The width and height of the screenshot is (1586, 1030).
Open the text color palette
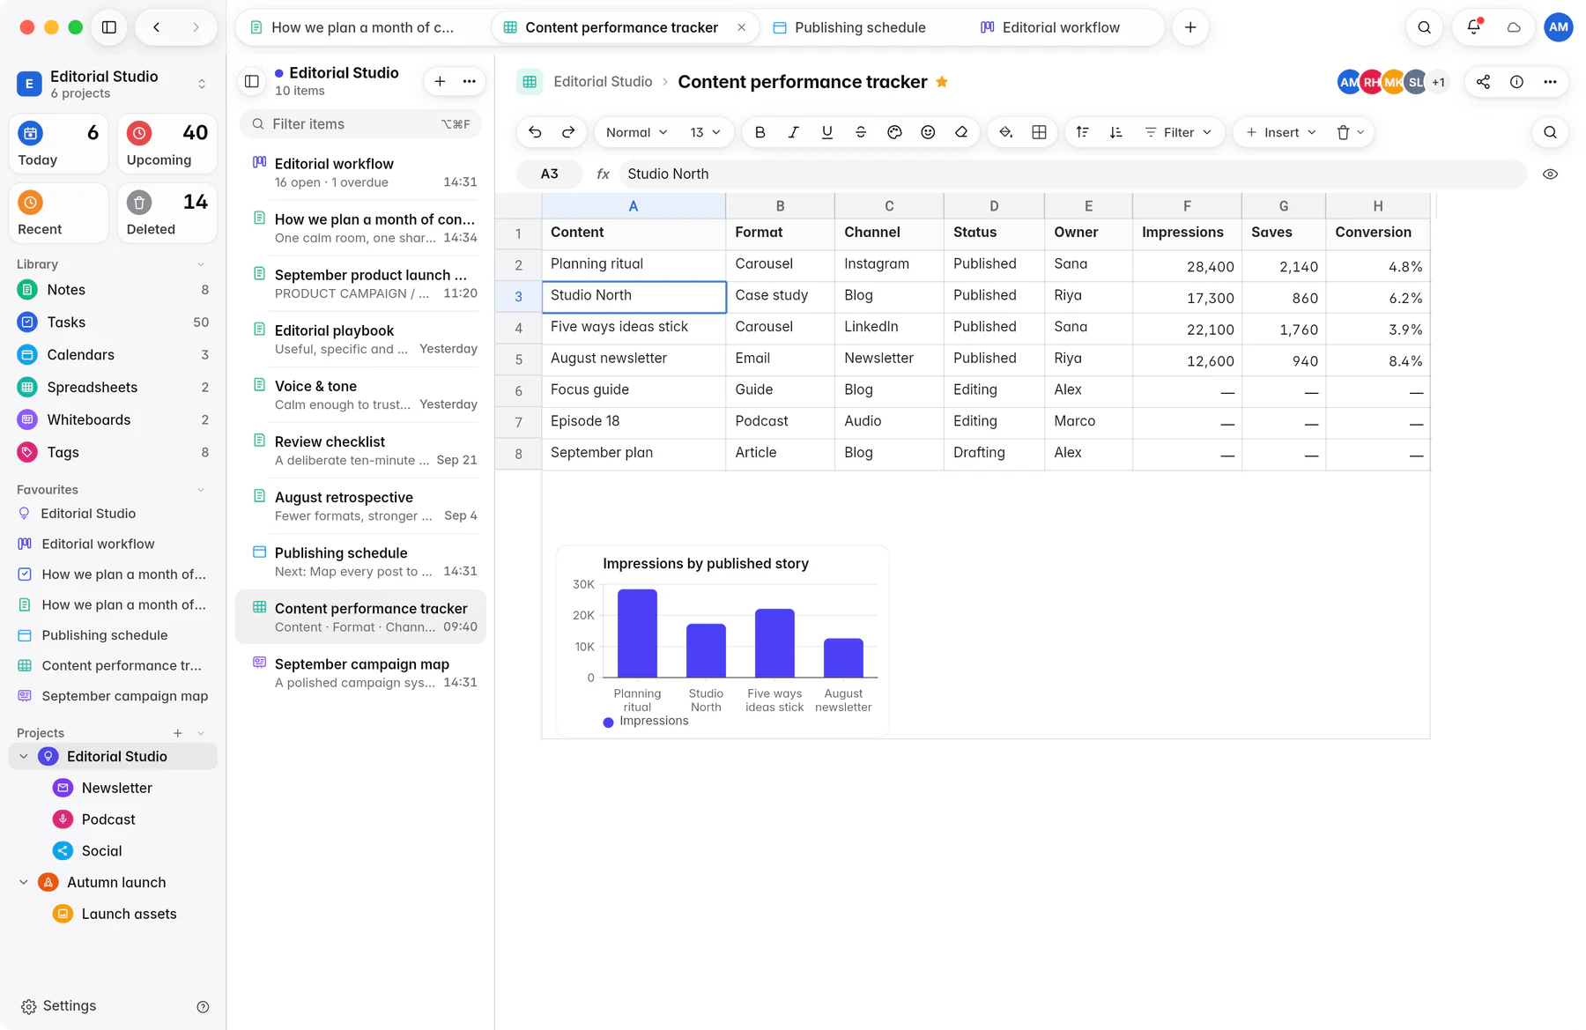[894, 132]
